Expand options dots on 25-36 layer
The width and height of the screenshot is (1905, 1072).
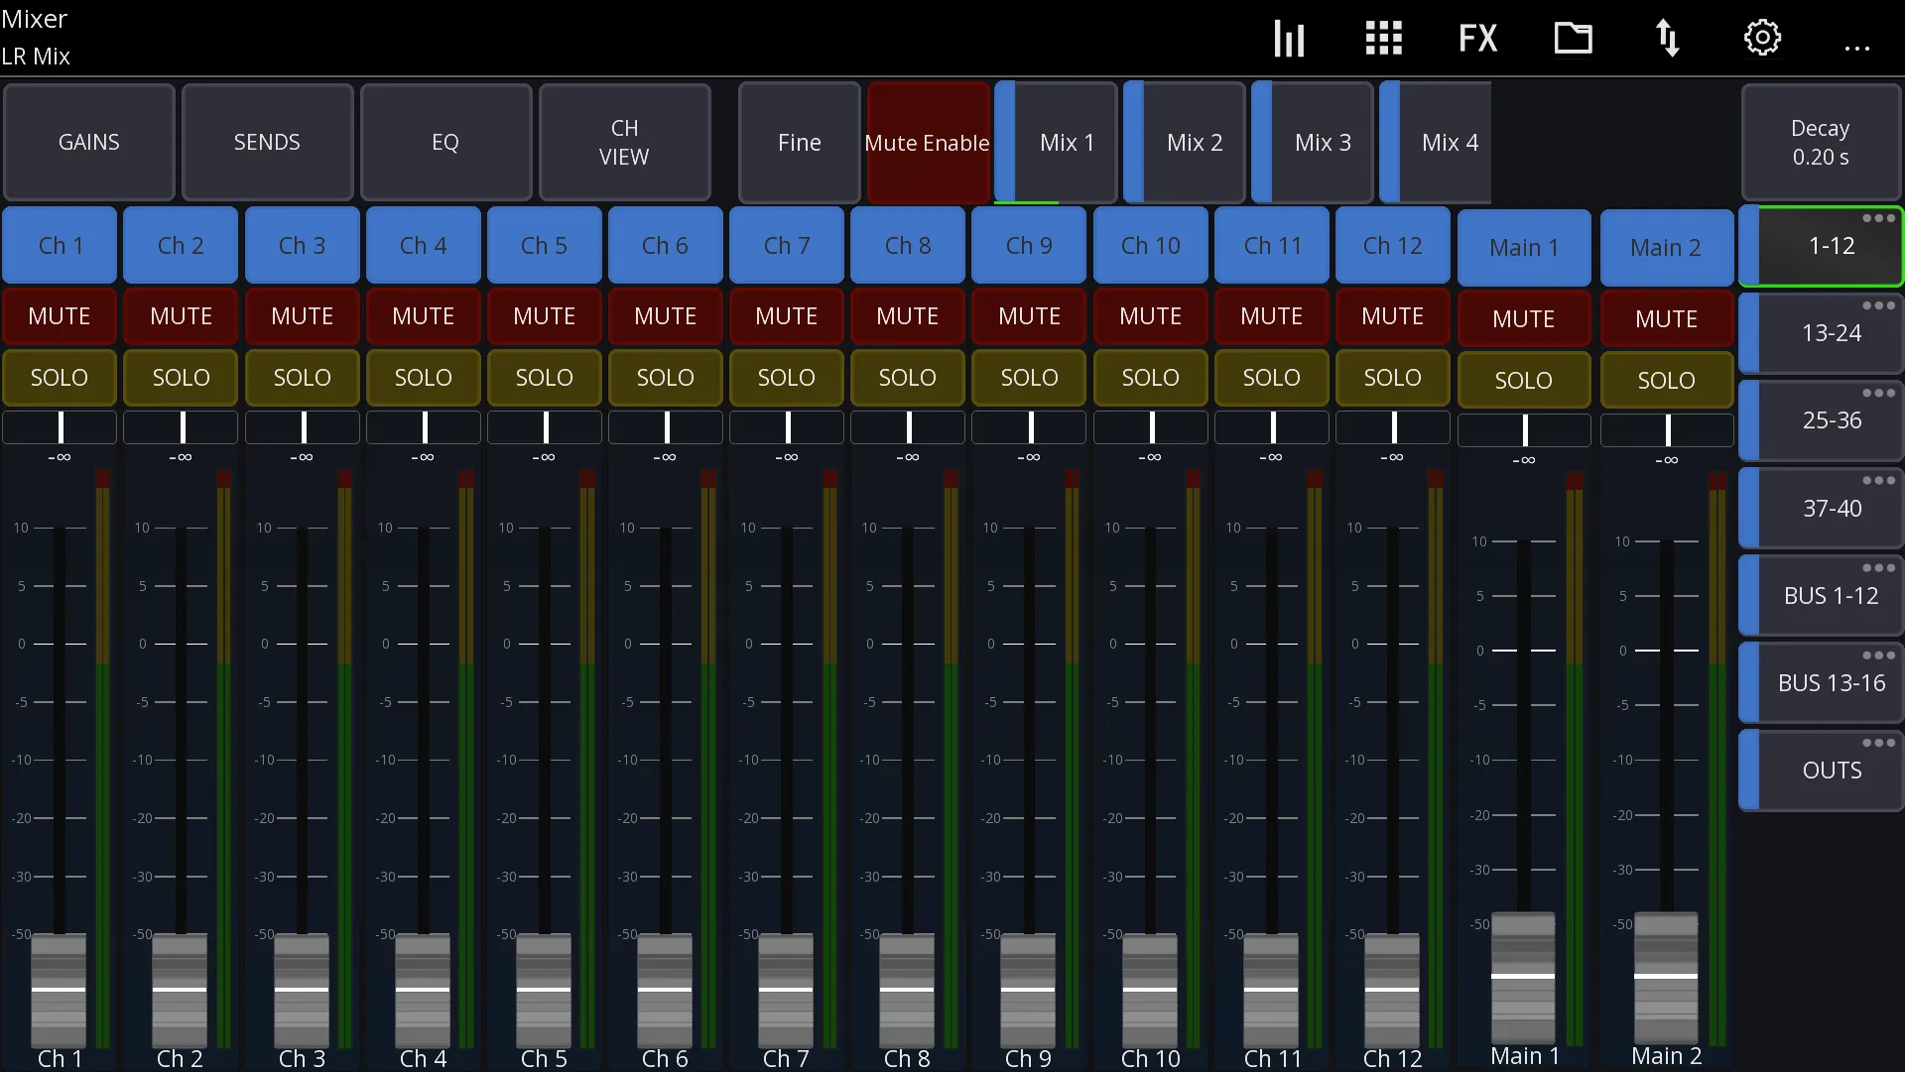click(x=1878, y=394)
